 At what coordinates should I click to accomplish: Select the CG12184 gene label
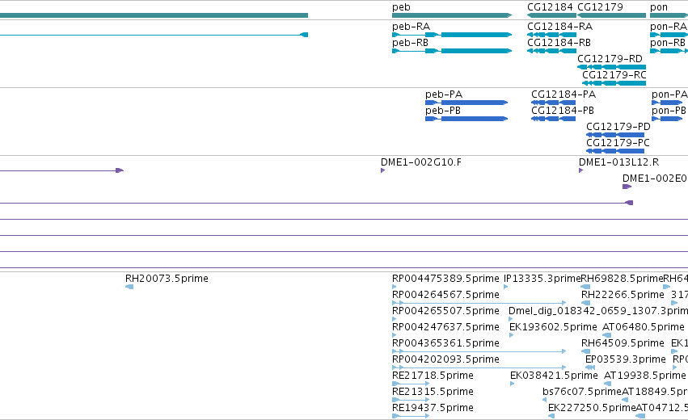tap(550, 7)
